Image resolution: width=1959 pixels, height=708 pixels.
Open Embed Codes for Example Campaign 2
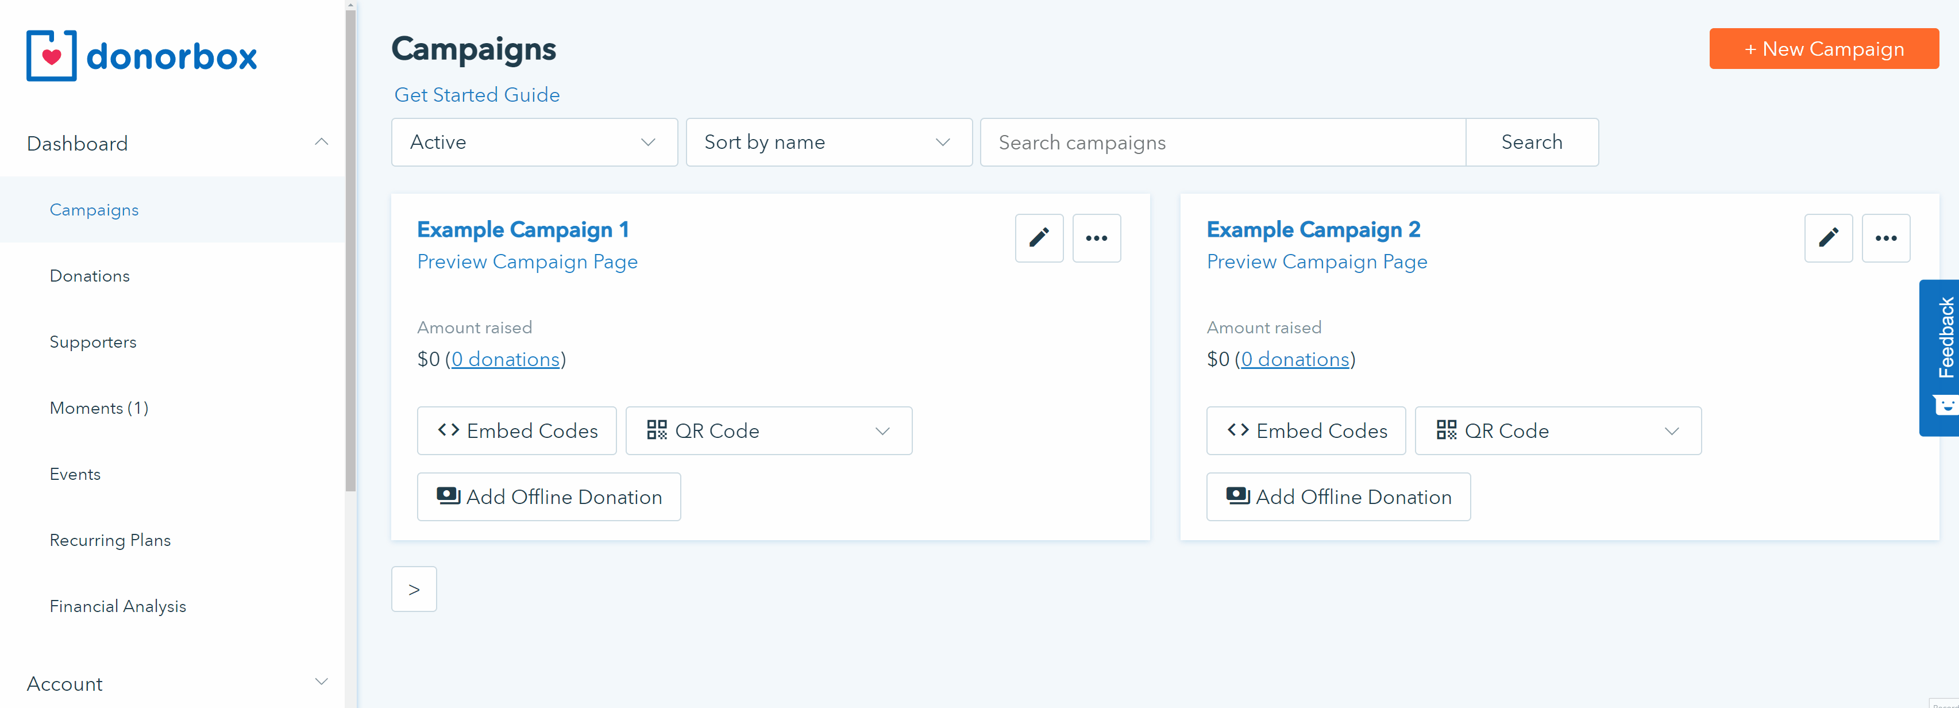pos(1306,430)
